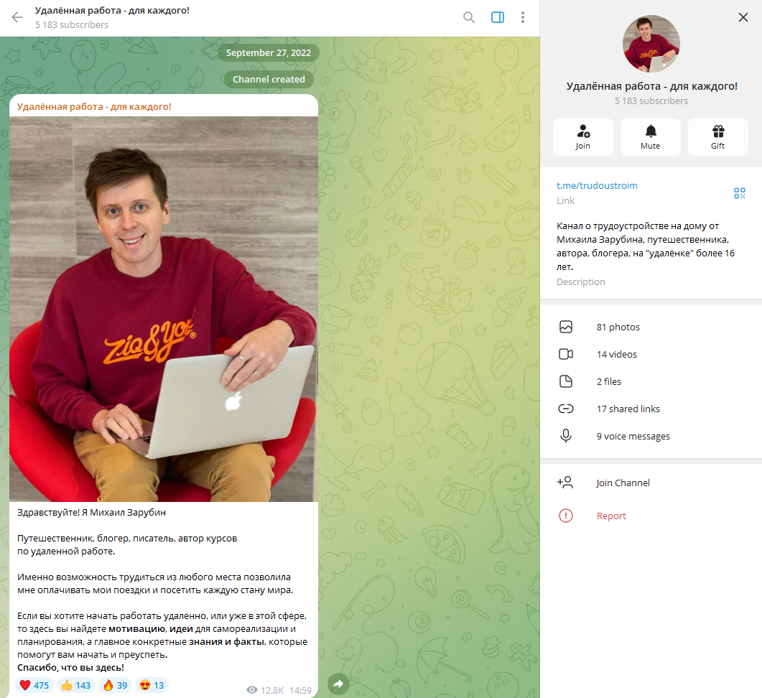Open search in the channel header
This screenshot has height=698, width=762.
pyautogui.click(x=468, y=17)
